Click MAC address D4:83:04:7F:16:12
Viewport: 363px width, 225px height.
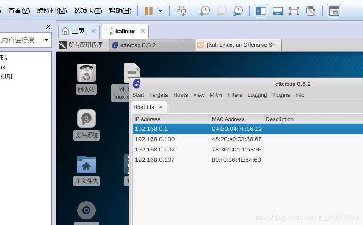click(x=237, y=129)
